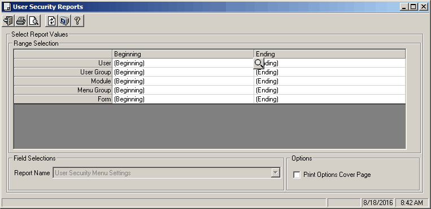Click the magnifier lookup icon in User row
The height and width of the screenshot is (209, 431).
tap(258, 63)
